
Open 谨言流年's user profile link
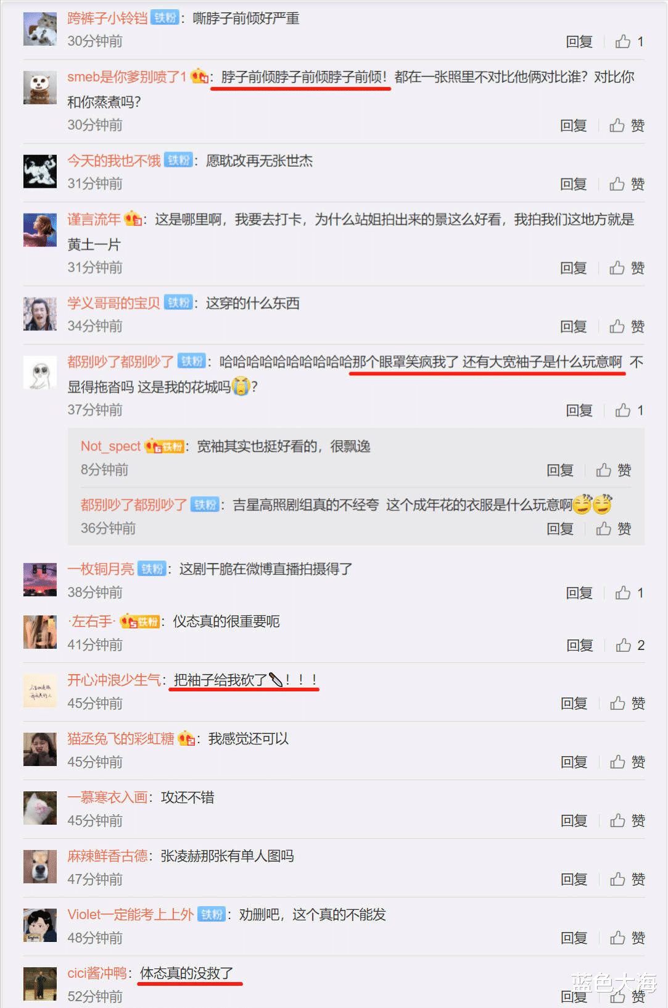pos(94,220)
